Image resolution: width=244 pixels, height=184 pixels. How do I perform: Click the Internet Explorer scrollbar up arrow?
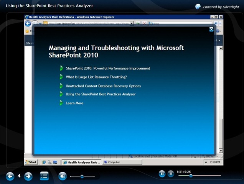click(221, 48)
